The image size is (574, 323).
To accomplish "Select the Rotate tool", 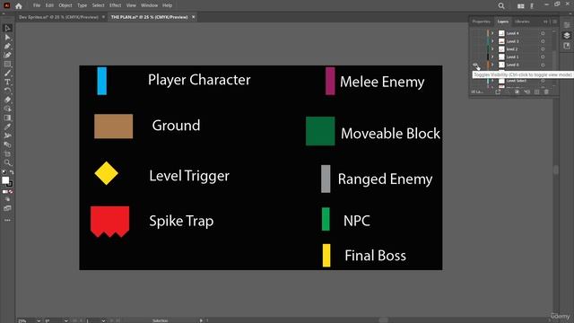I will pos(7,91).
